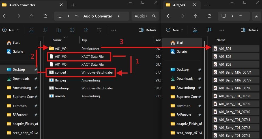Go back in the A01_VO window

tap(169, 16)
